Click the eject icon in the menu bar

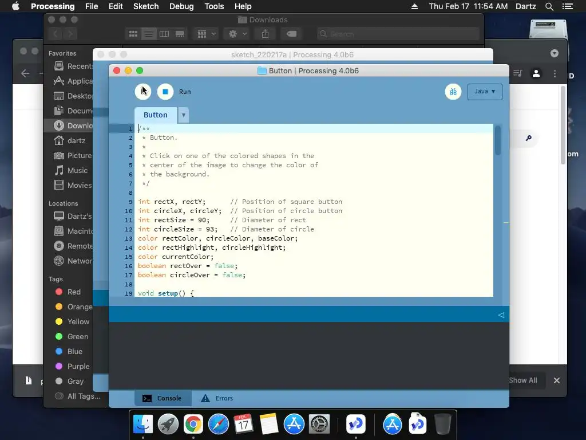414,6
